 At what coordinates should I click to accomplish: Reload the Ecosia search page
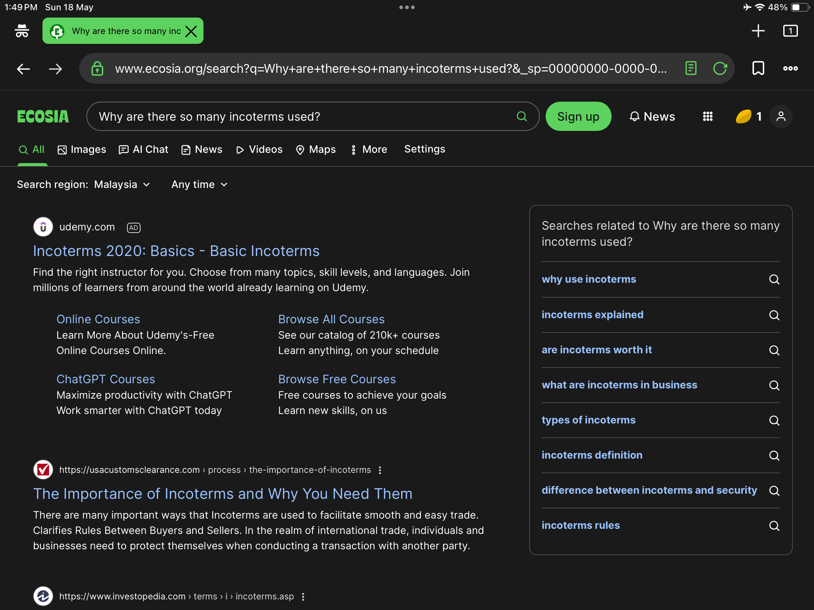point(720,68)
